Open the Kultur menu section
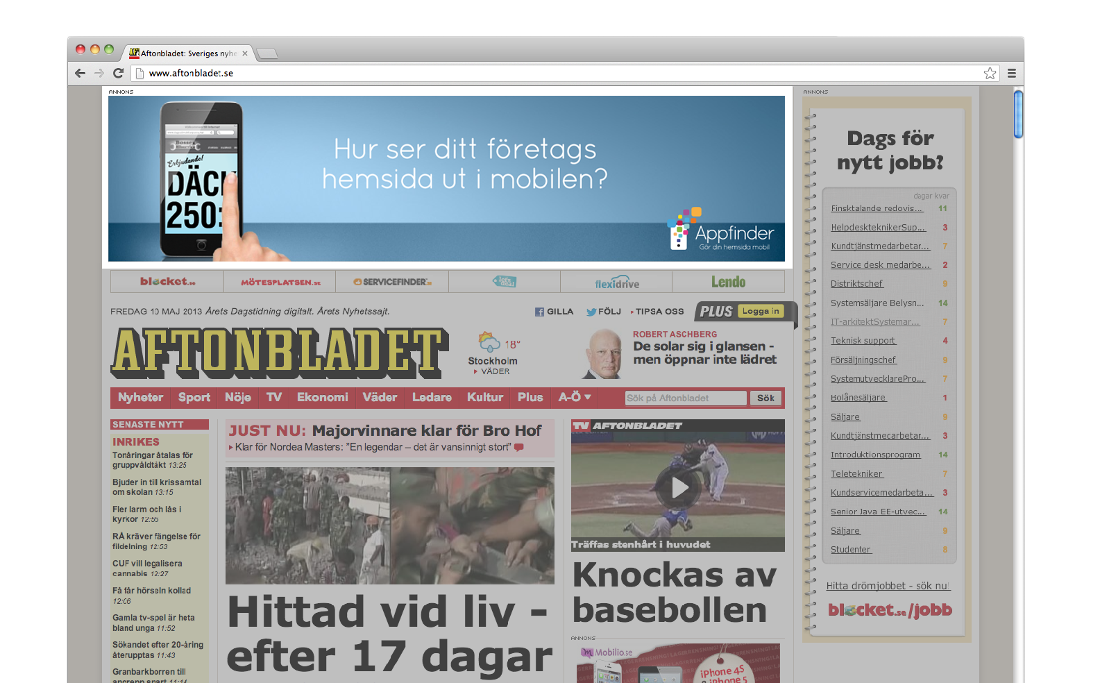1100x683 pixels. pyautogui.click(x=485, y=397)
